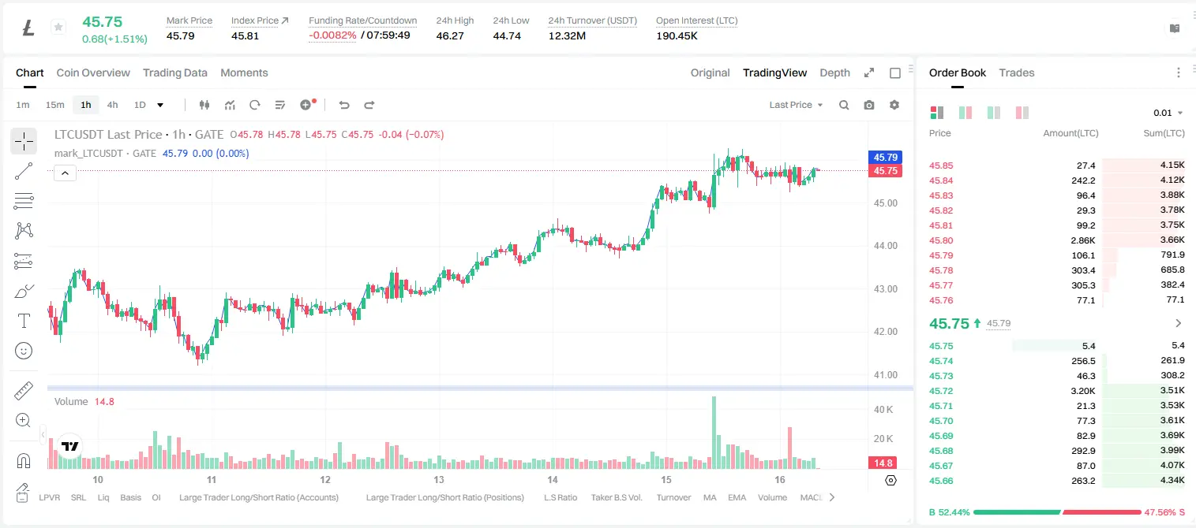Select the 4h timeframe button
This screenshot has height=528, width=1196.
[113, 105]
